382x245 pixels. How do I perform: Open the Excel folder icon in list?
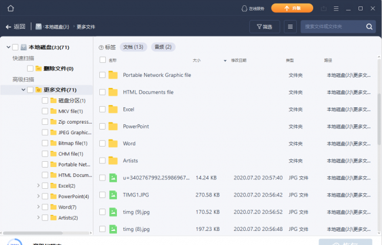point(113,109)
